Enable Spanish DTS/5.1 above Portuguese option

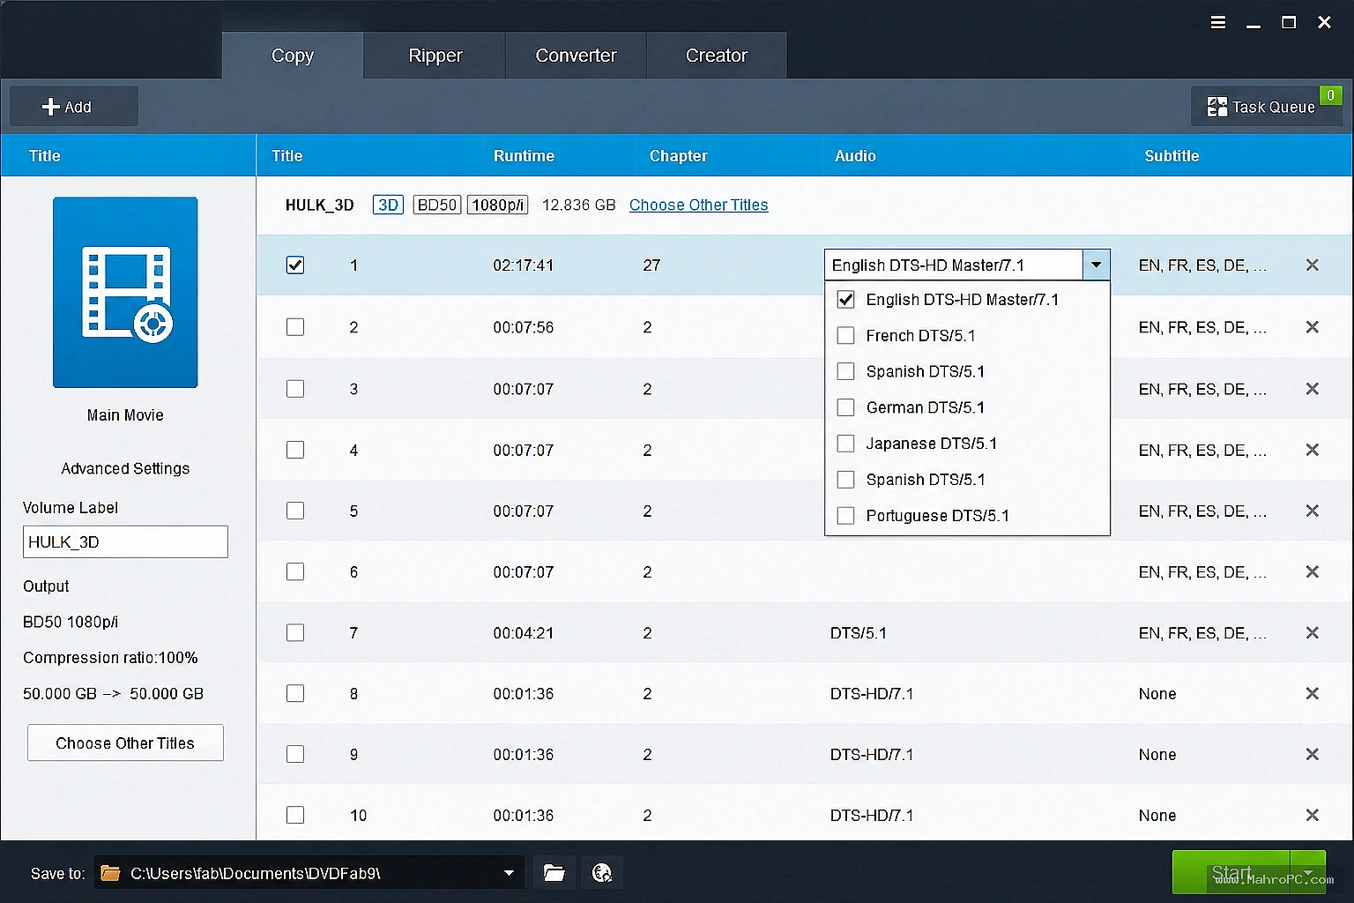point(845,480)
